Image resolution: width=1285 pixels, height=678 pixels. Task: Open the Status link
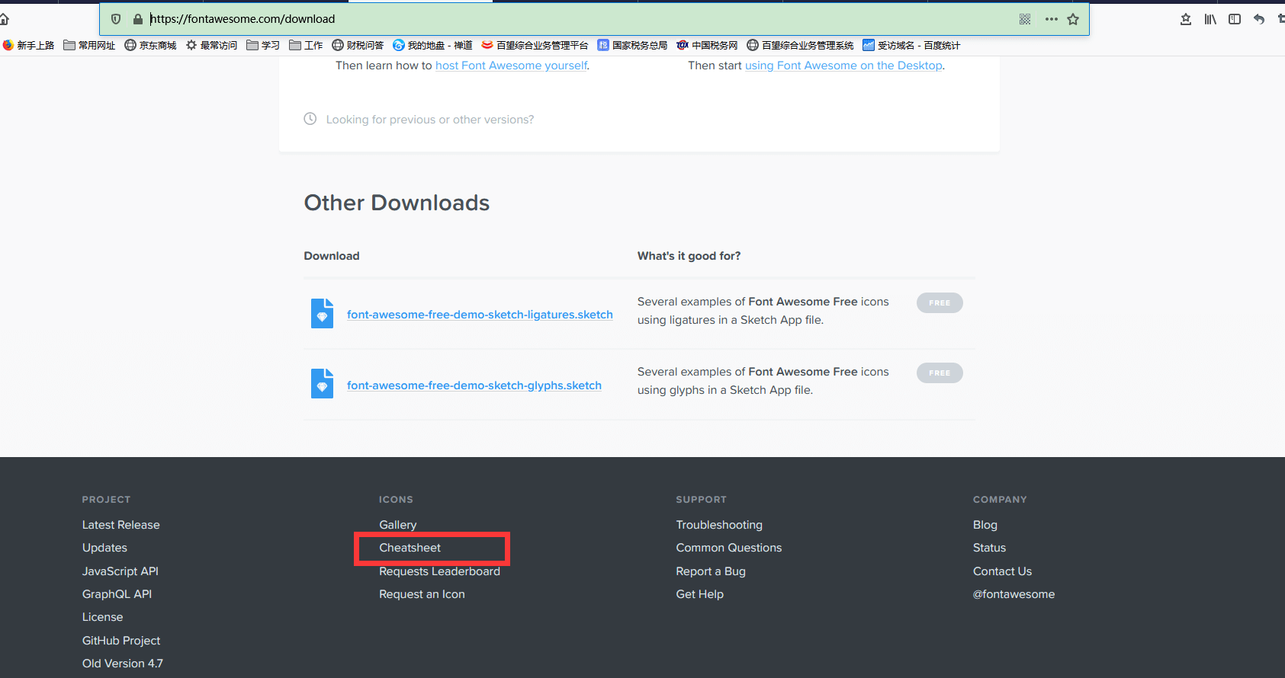point(990,548)
